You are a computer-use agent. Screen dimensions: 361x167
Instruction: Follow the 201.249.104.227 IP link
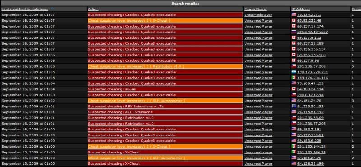point(312,32)
